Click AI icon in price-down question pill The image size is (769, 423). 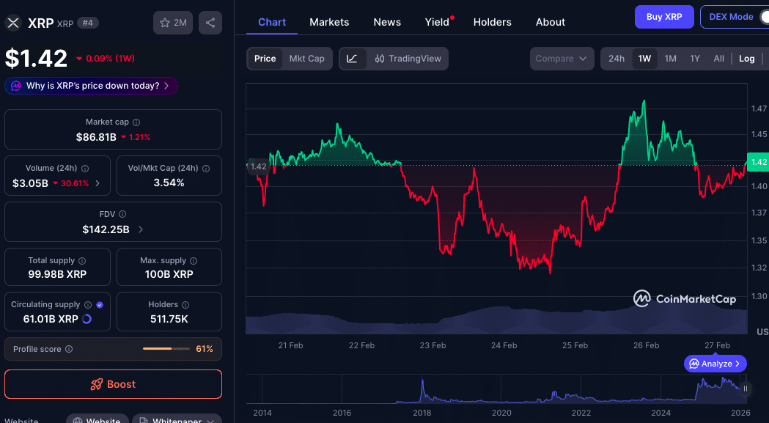(x=16, y=86)
